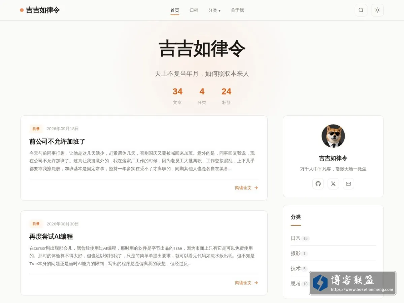Click the 日常 tag on the 2026年09月18日 post

[36, 129]
